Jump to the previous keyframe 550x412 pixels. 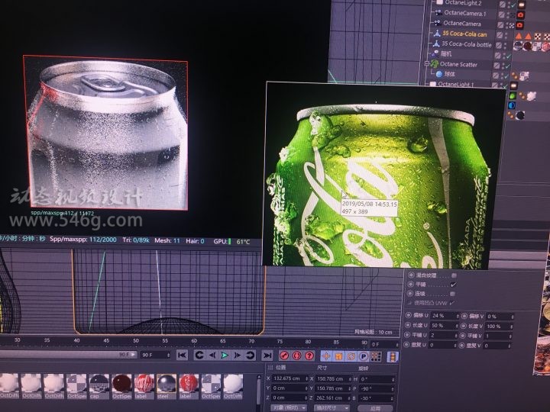click(199, 356)
